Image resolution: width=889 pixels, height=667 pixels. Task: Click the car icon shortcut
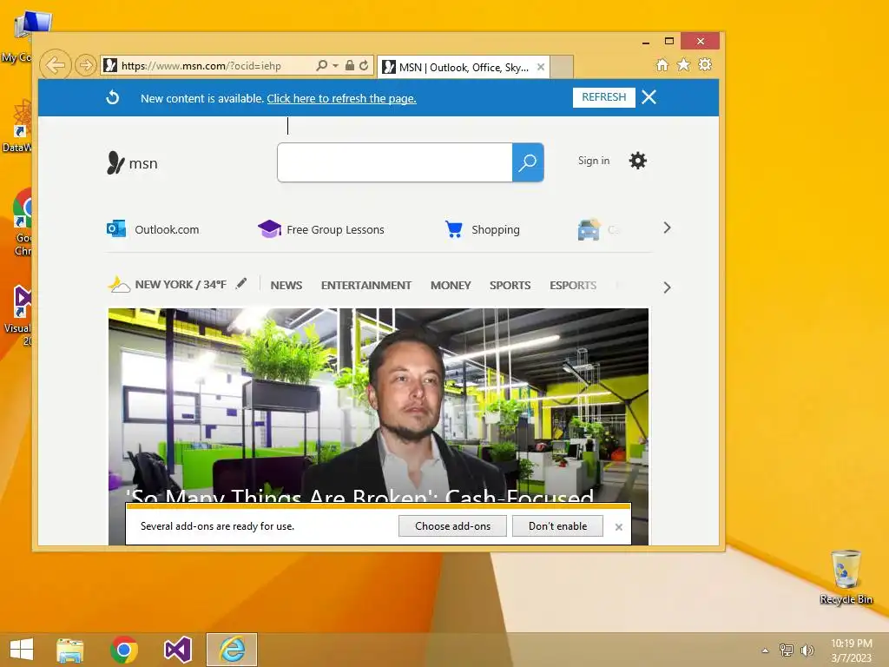[589, 229]
